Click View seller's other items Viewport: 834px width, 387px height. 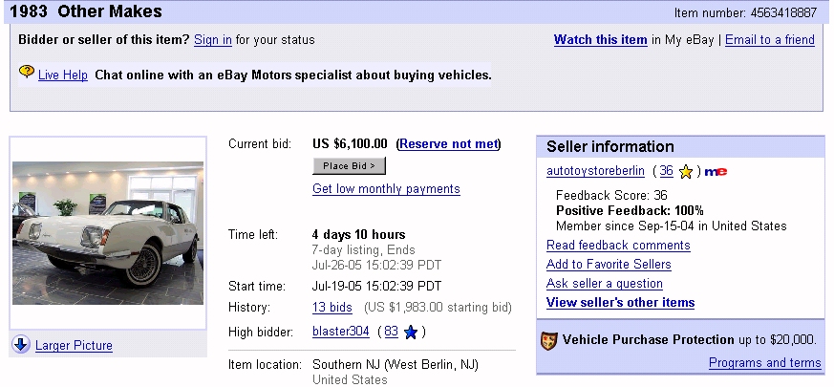(620, 303)
